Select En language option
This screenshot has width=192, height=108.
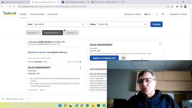tap(157, 14)
